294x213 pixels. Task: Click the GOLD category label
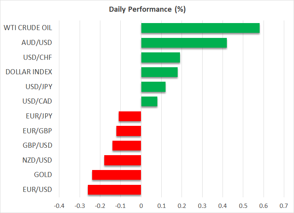pos(43,175)
